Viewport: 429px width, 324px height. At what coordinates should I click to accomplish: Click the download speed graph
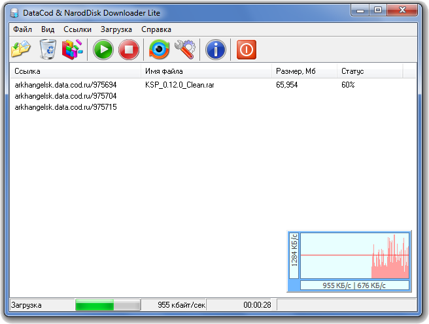[x=354, y=255]
